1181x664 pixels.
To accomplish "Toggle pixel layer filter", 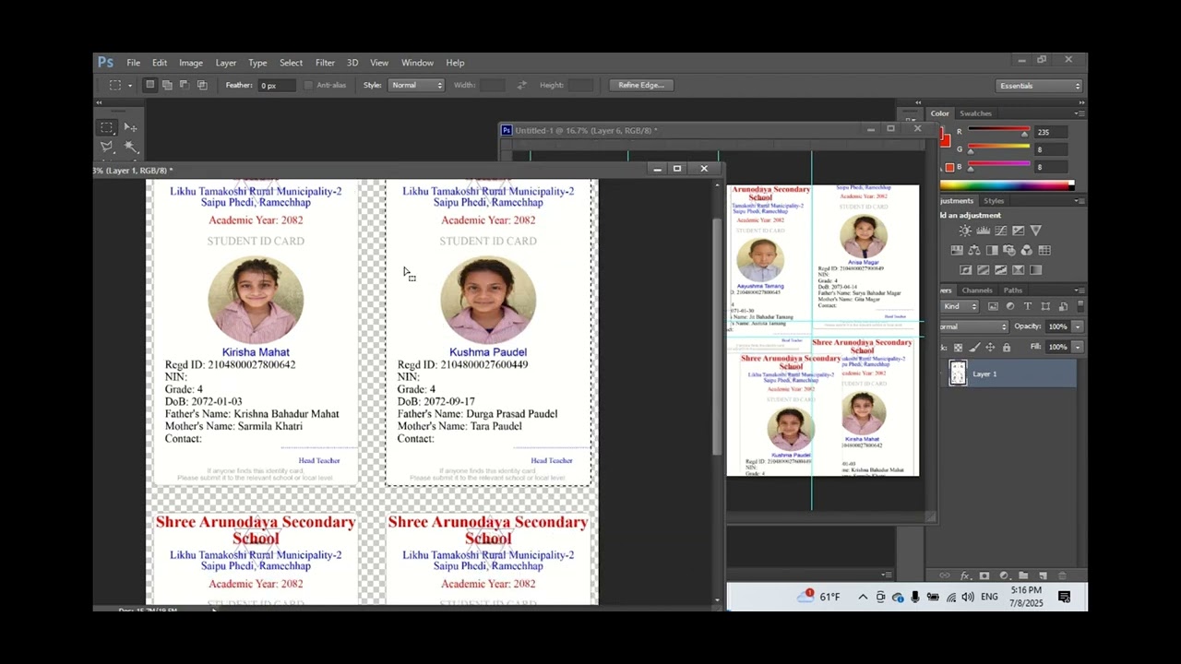I will [993, 306].
